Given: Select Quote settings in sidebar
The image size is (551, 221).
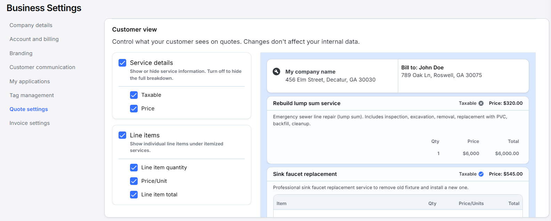Looking at the screenshot, I should tap(29, 109).
